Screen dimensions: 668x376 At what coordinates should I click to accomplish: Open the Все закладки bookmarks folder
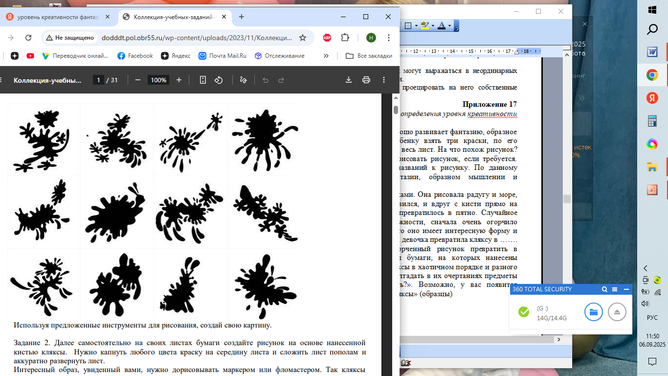(x=369, y=56)
